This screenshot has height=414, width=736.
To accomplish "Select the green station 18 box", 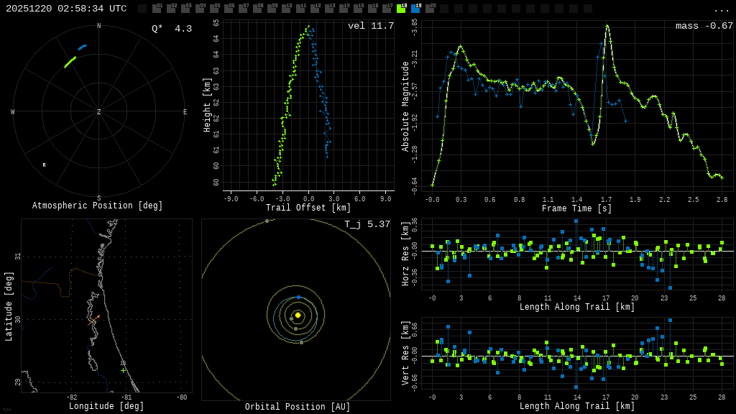I will pyautogui.click(x=401, y=9).
